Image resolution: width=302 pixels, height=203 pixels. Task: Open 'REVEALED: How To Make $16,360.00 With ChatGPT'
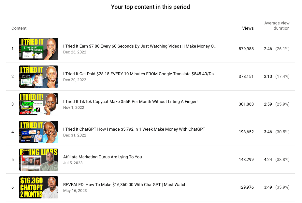pyautogui.click(x=125, y=185)
